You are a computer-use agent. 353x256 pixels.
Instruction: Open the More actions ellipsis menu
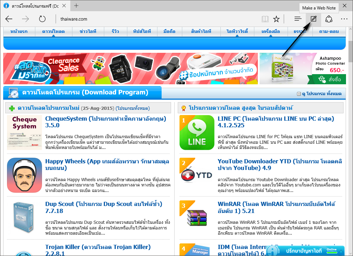(344, 19)
